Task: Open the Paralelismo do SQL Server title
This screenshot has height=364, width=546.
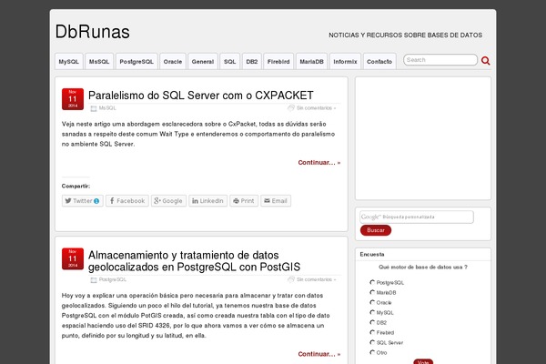Action: coord(200,96)
